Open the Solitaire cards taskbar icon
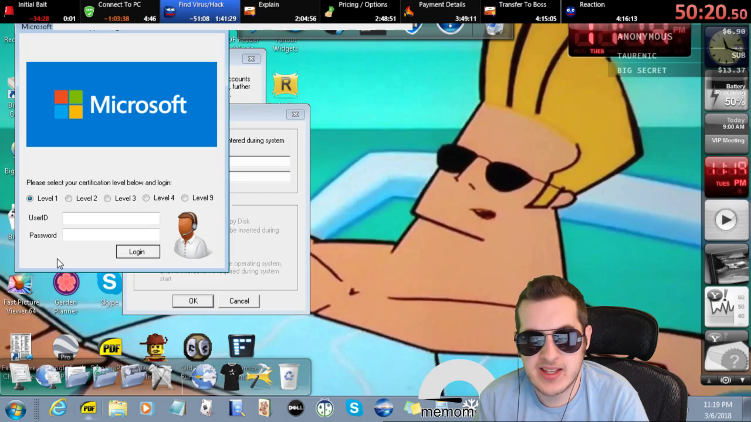 [x=207, y=408]
